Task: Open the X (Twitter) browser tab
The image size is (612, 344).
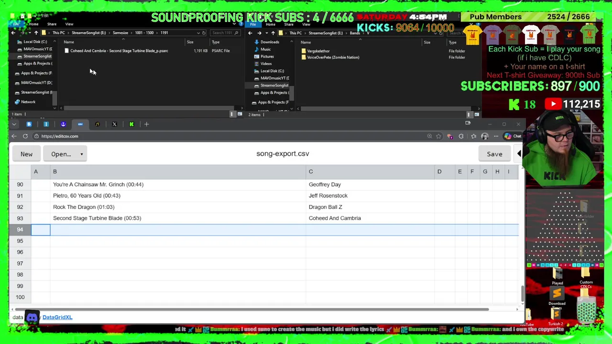Action: tap(114, 124)
